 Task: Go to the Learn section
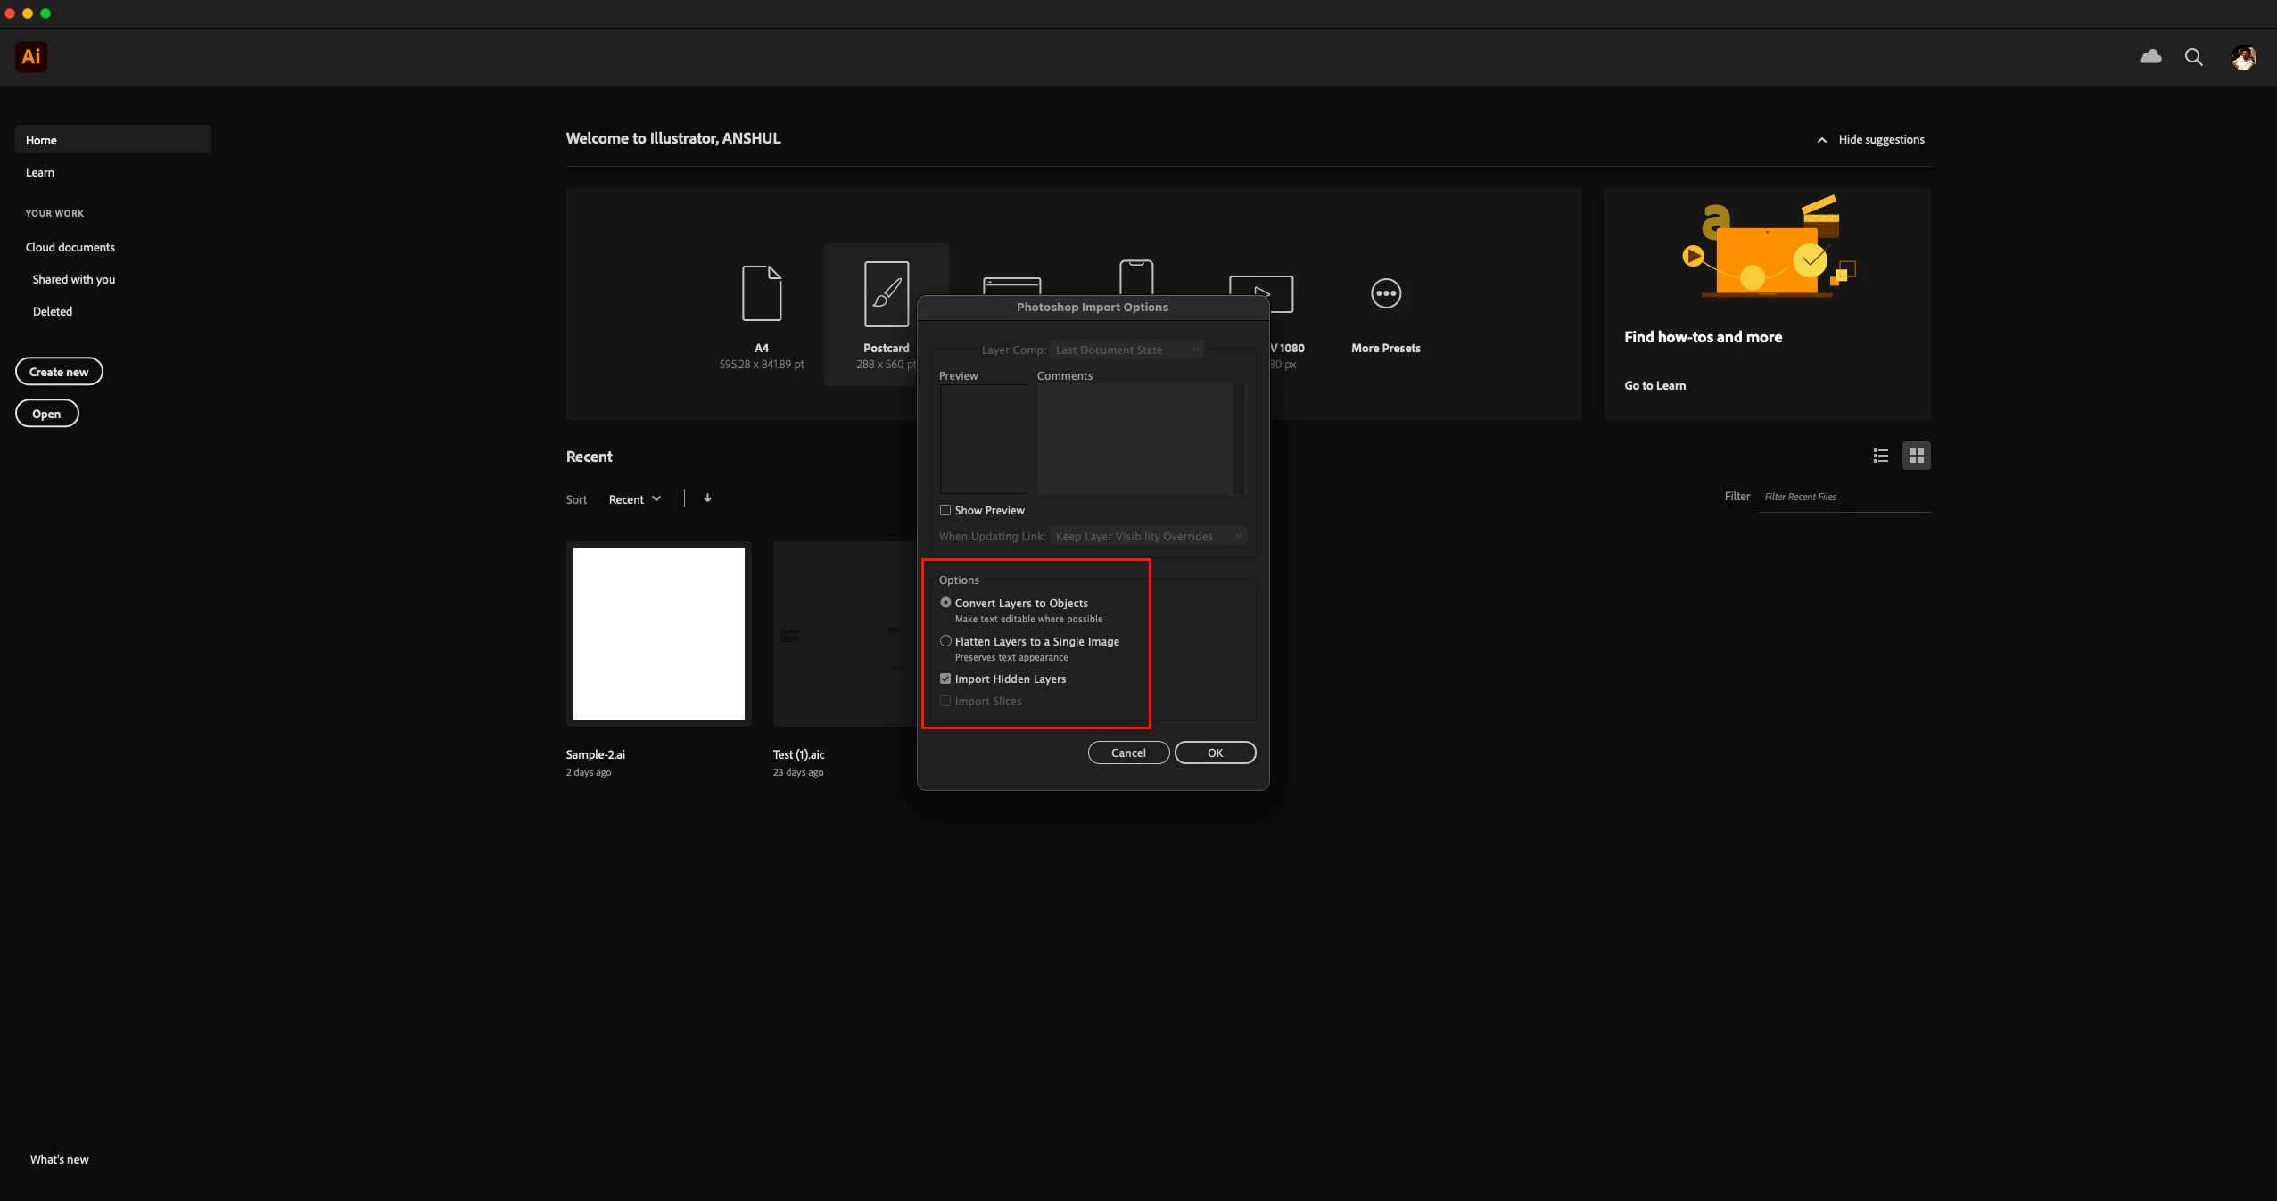pos(40,172)
